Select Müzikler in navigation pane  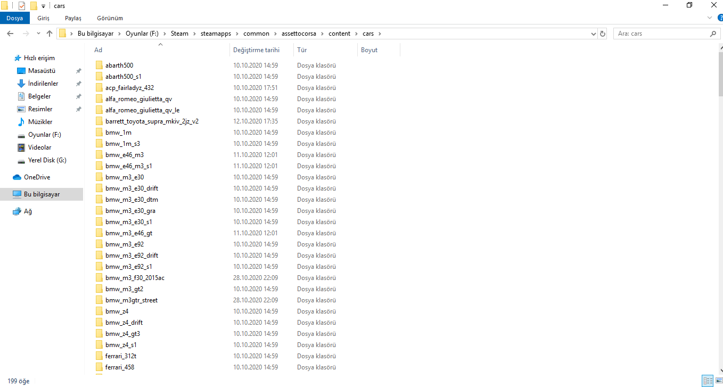click(40, 122)
